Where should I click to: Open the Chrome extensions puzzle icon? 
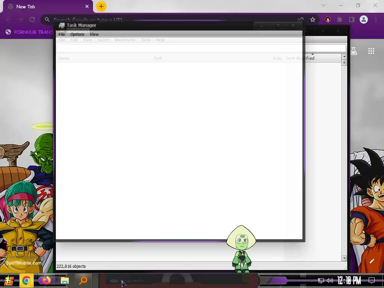340,19
